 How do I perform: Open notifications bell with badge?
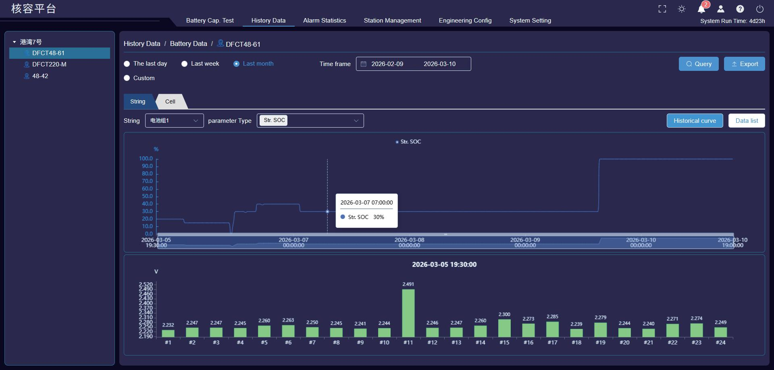pos(702,9)
